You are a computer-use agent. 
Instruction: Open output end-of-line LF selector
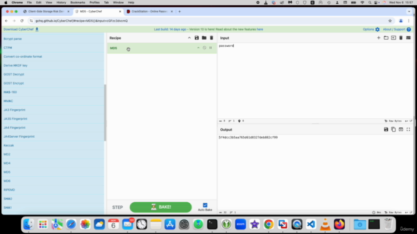(x=409, y=213)
